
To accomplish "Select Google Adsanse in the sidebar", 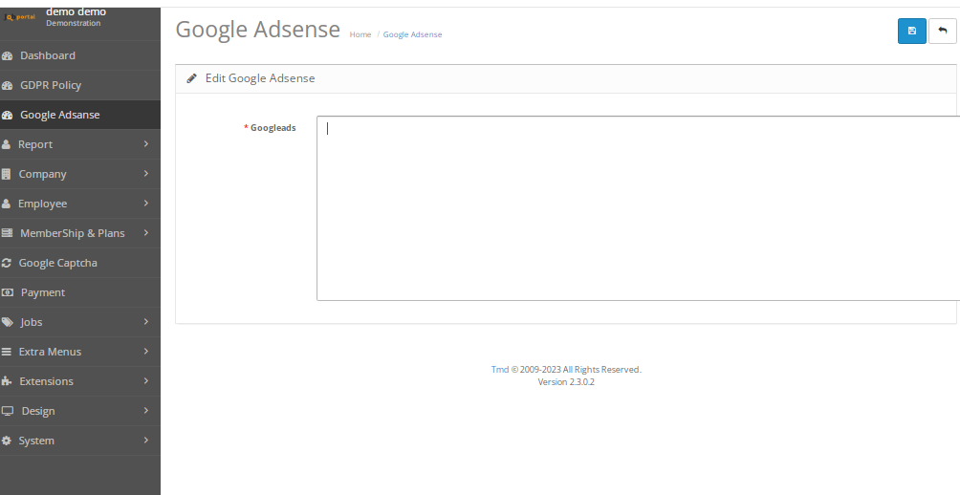I will click(59, 115).
